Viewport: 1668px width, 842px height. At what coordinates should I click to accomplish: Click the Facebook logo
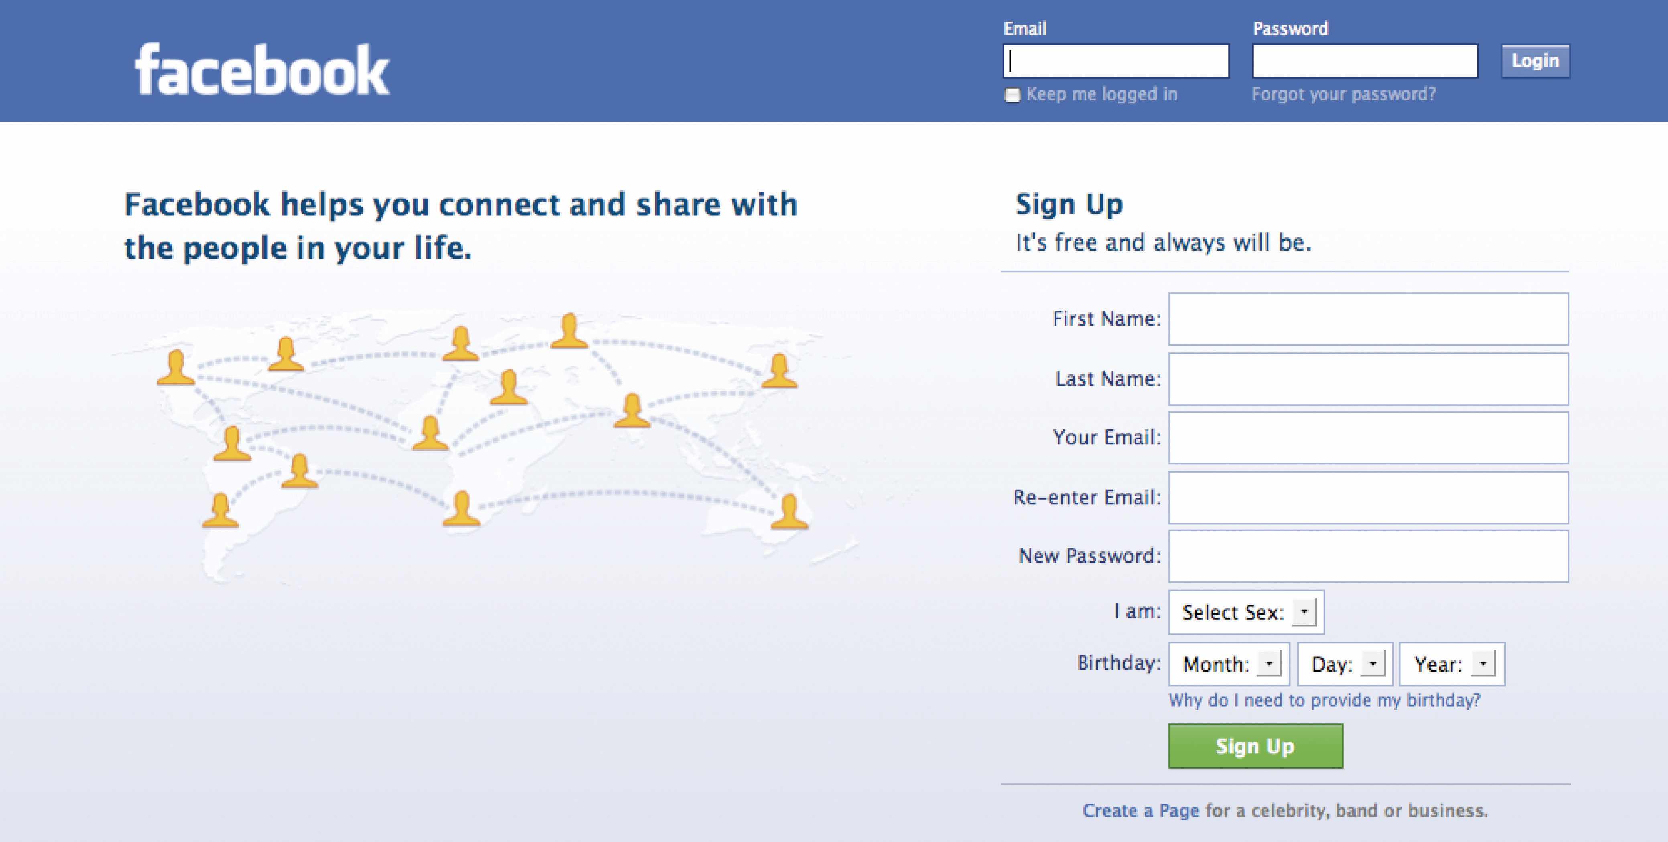click(262, 70)
